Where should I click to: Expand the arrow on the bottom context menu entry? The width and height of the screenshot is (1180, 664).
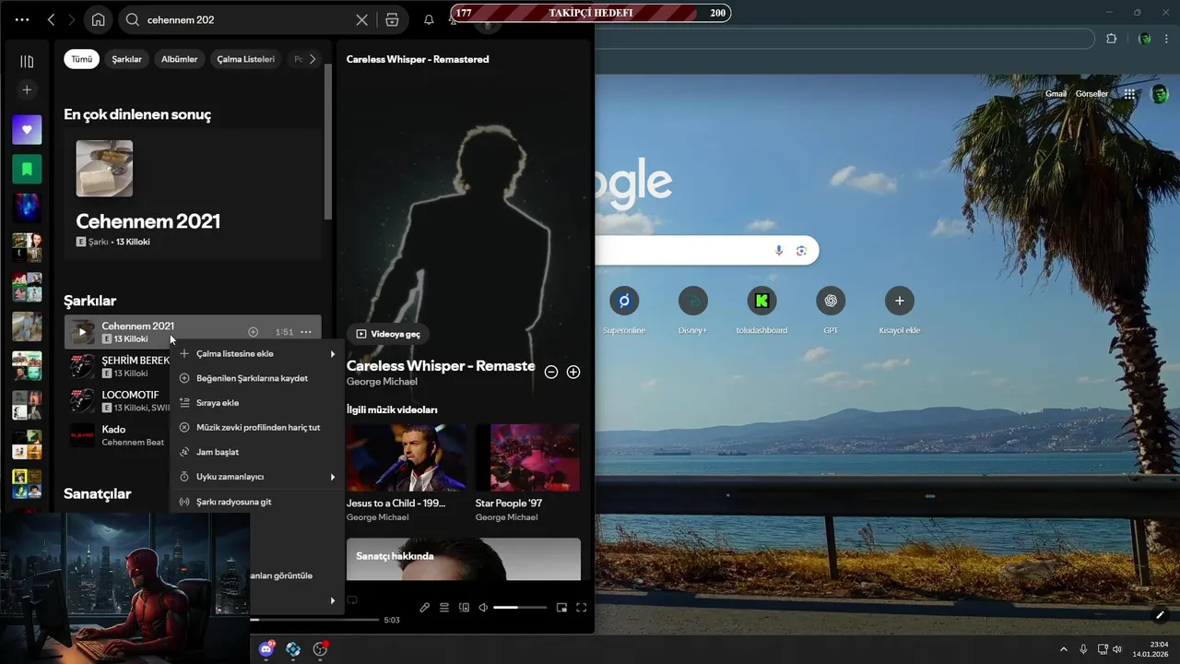[333, 600]
